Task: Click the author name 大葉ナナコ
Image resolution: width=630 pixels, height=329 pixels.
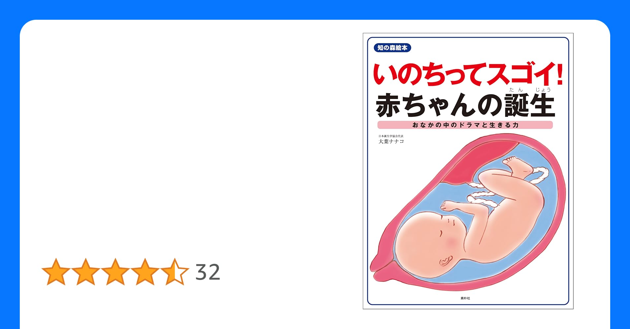Action: point(391,141)
